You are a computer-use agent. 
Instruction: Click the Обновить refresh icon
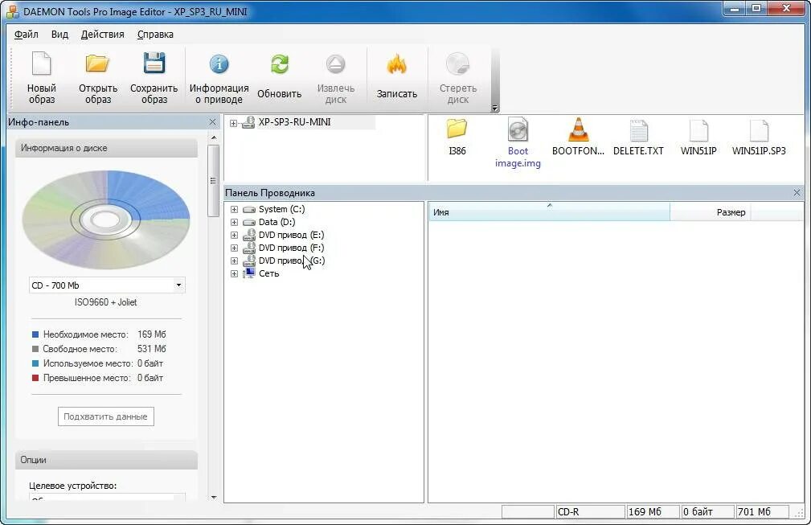click(x=279, y=64)
